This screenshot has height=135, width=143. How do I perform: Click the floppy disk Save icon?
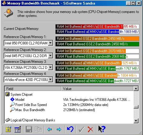tap(29, 129)
